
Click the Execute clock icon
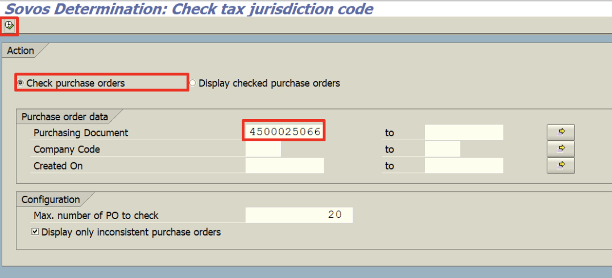point(9,26)
